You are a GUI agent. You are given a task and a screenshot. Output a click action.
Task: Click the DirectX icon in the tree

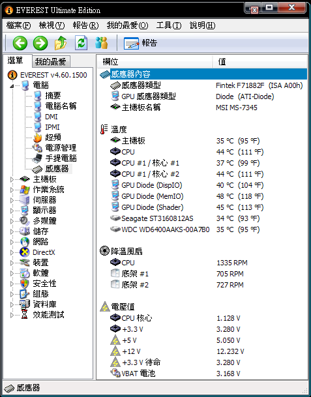pos(25,252)
